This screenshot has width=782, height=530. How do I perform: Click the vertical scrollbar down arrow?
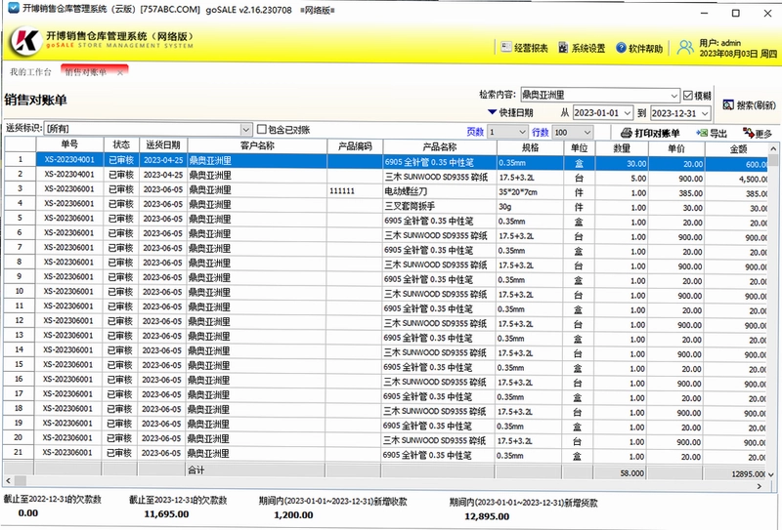pyautogui.click(x=772, y=474)
